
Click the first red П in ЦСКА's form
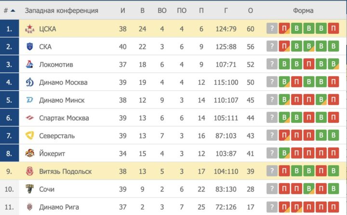284,29
